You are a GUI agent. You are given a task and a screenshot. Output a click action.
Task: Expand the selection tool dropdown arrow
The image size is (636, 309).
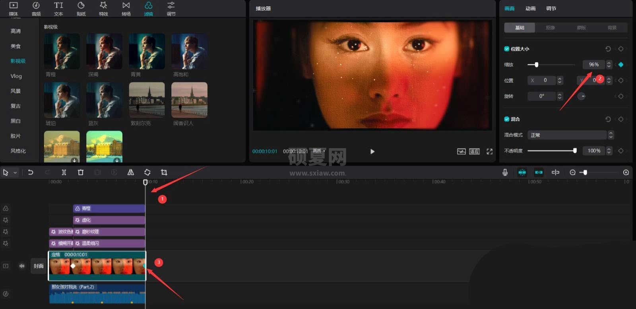15,173
